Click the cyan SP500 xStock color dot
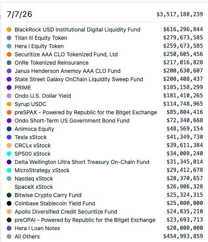The height and width of the screenshot is (242, 208). (x=9, y=154)
